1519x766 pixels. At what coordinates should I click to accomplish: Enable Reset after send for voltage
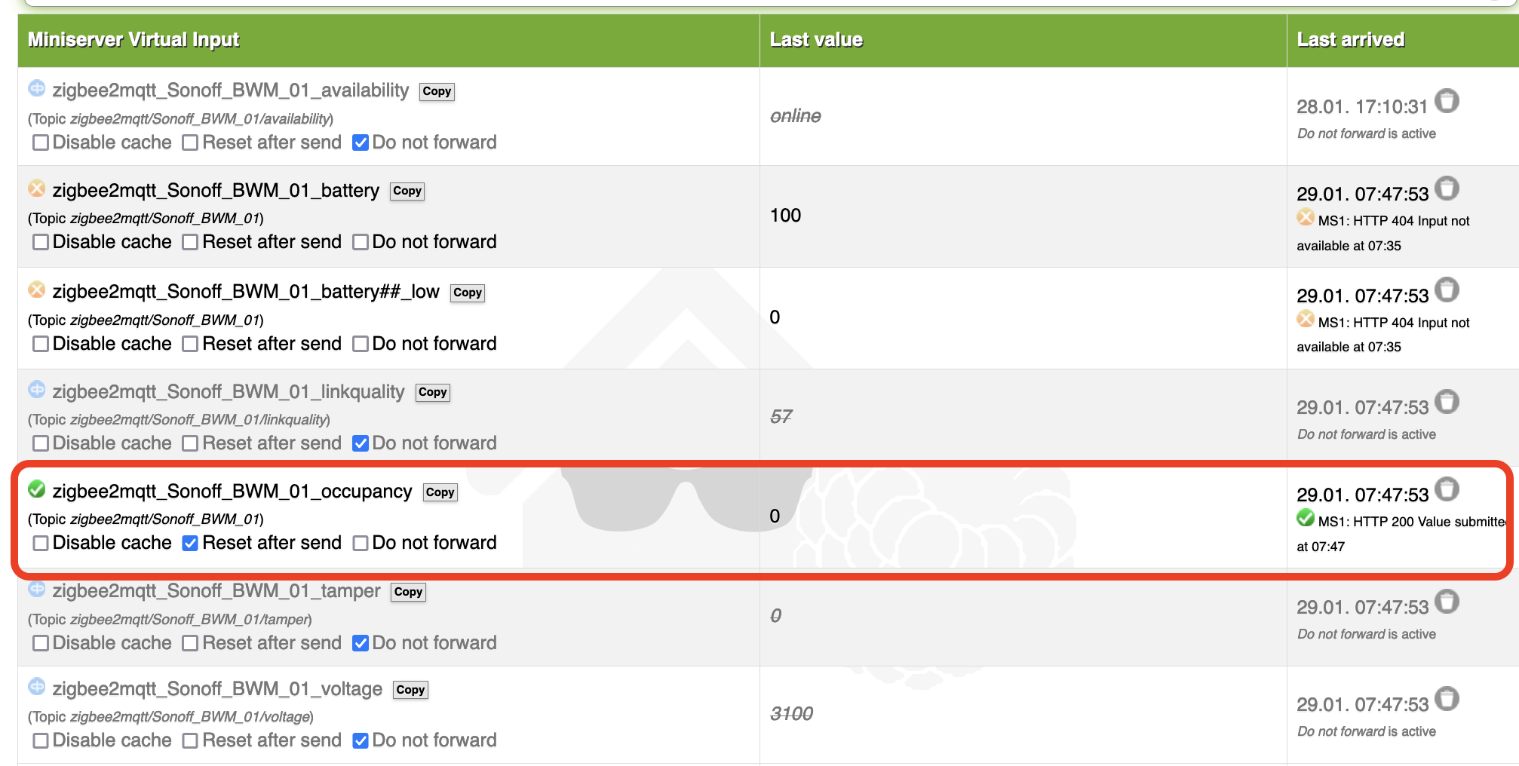(190, 740)
